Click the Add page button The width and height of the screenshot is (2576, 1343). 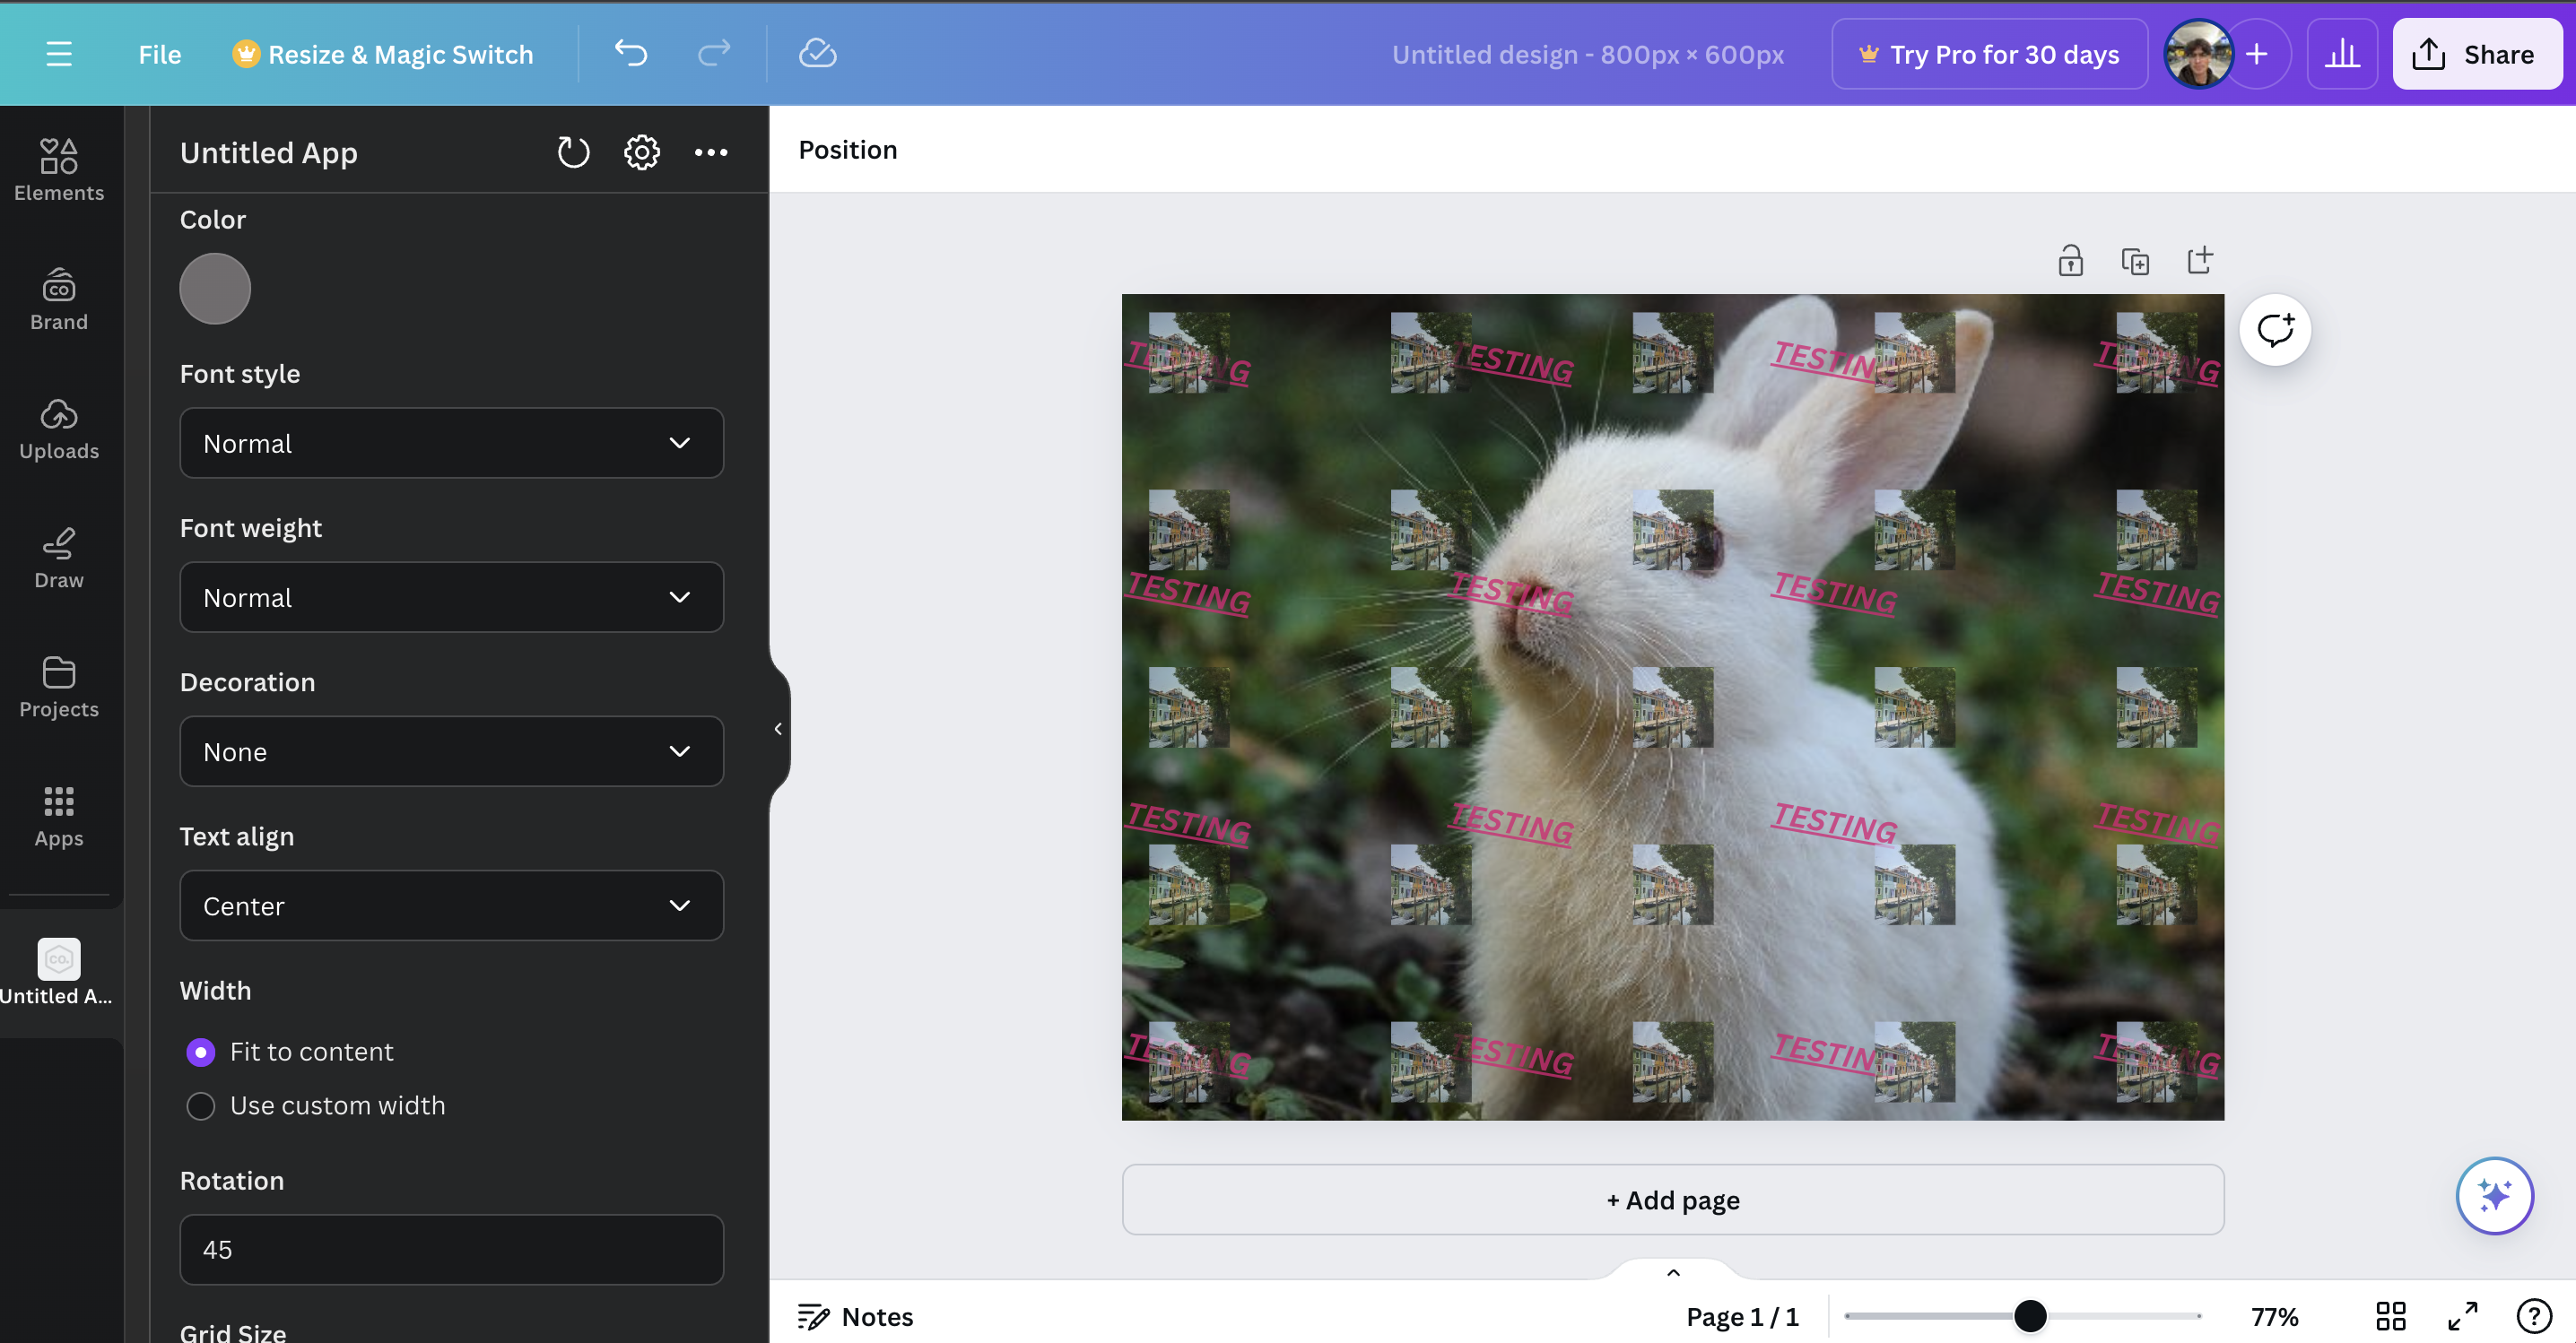pos(1672,1200)
